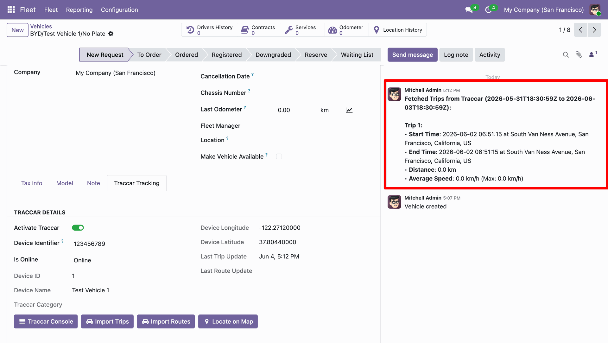Open attachments paperclip icon
The image size is (608, 343).
(579, 55)
